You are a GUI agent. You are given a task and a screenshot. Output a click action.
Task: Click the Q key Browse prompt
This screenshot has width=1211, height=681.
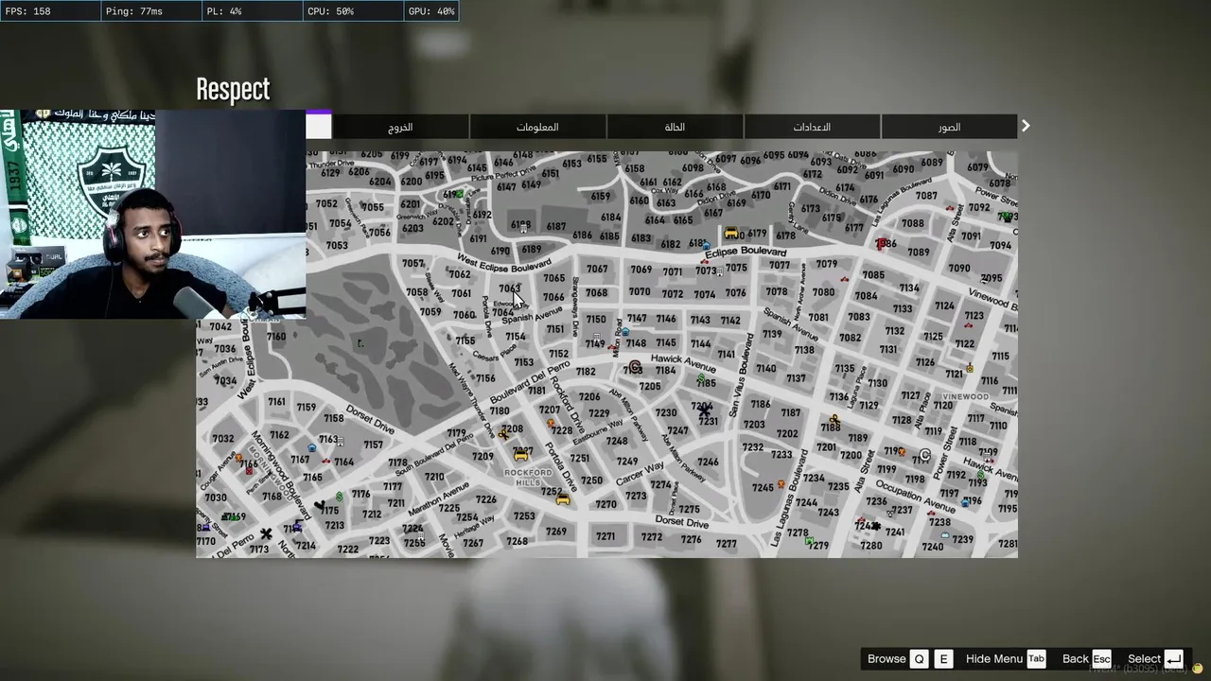pyautogui.click(x=919, y=659)
